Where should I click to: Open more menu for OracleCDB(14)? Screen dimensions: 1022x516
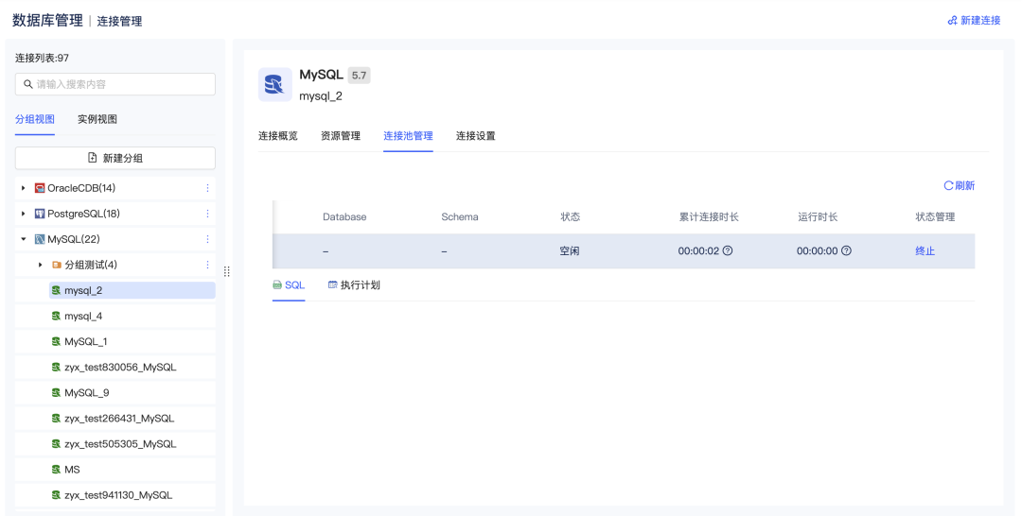coord(207,188)
